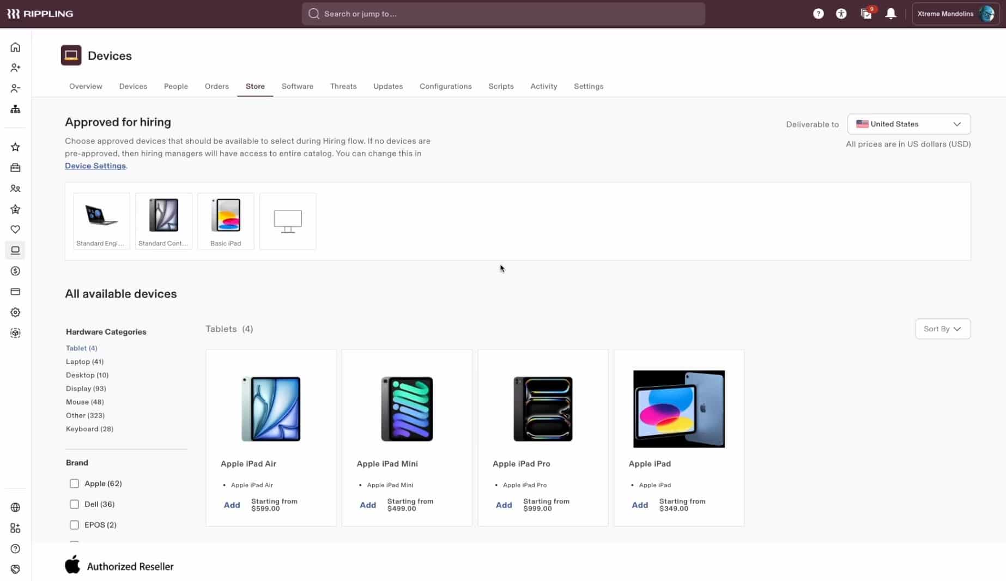This screenshot has width=1006, height=581.
Task: Open the help question mark icon
Action: (x=818, y=14)
